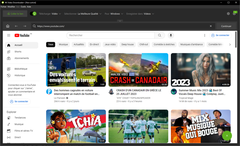Open the Tchia video thumbnail
This screenshot has width=240, height=146.
coord(76,126)
